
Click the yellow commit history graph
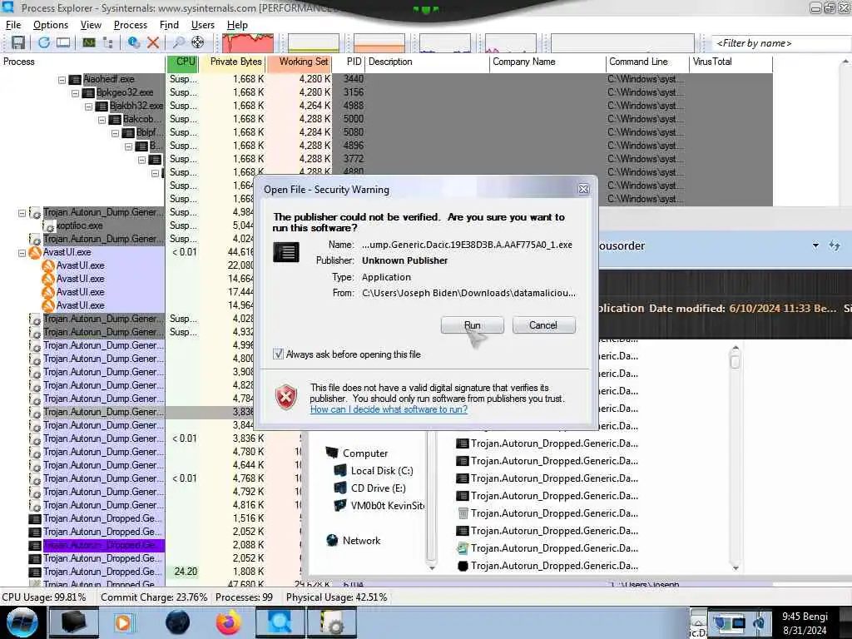click(314, 43)
